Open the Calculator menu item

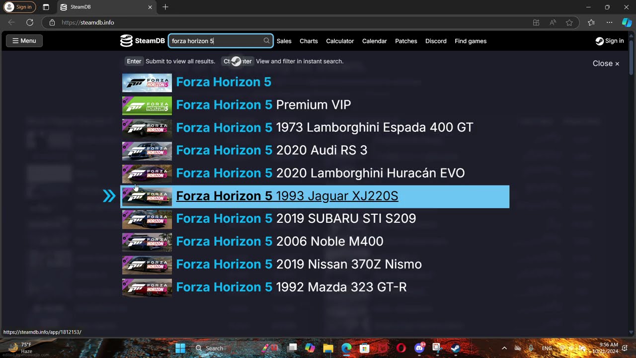[x=340, y=41]
